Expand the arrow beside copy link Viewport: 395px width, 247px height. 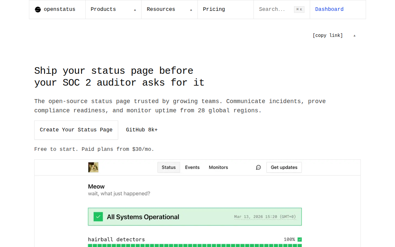click(355, 36)
